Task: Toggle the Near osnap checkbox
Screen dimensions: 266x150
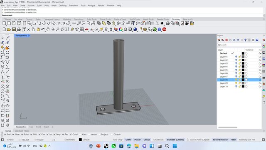Action: 13,134
